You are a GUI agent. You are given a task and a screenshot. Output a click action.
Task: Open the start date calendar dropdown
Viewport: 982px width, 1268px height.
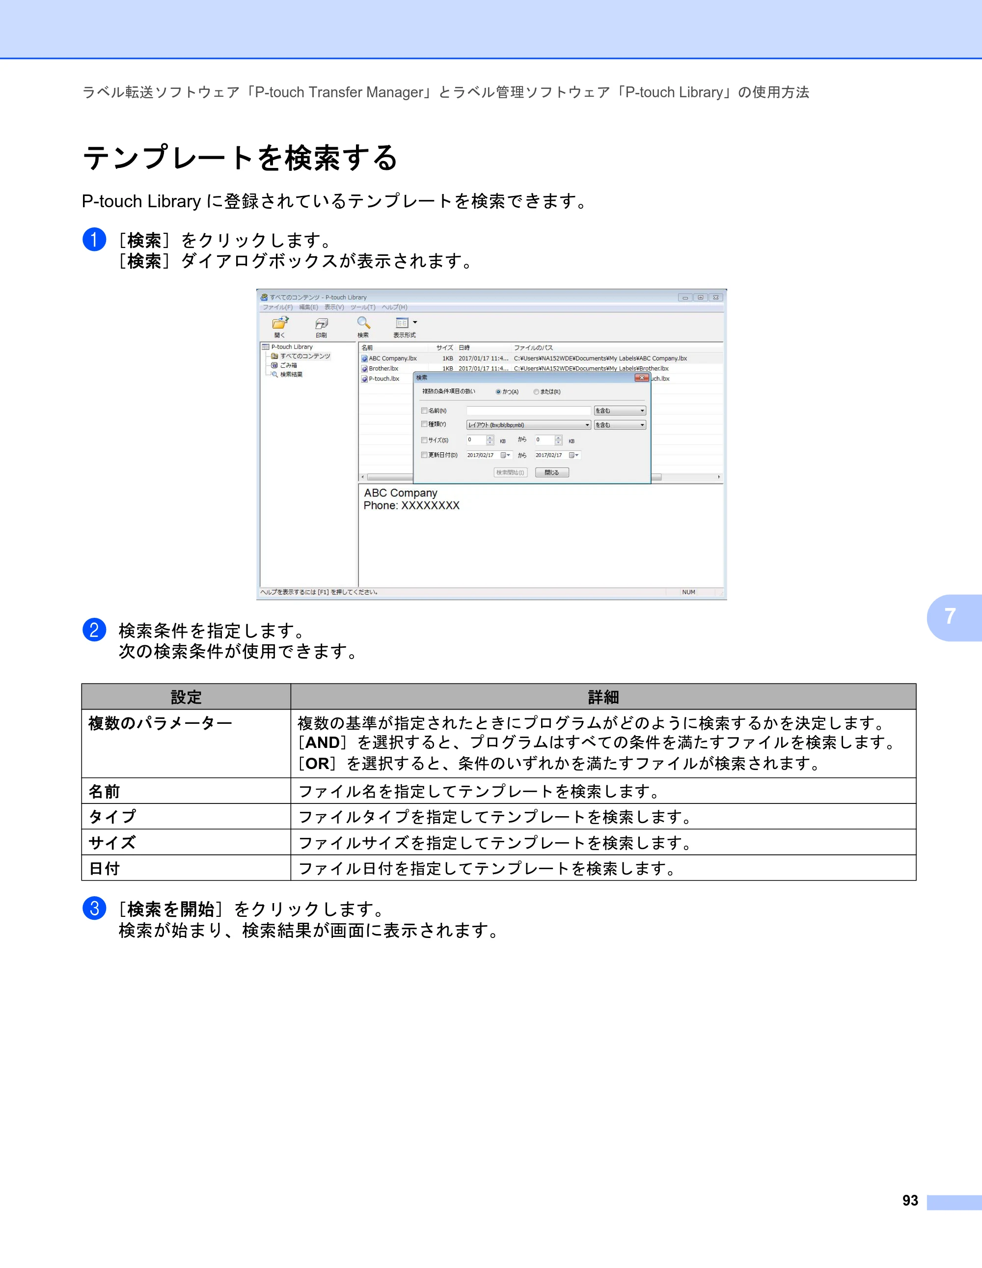click(x=506, y=455)
